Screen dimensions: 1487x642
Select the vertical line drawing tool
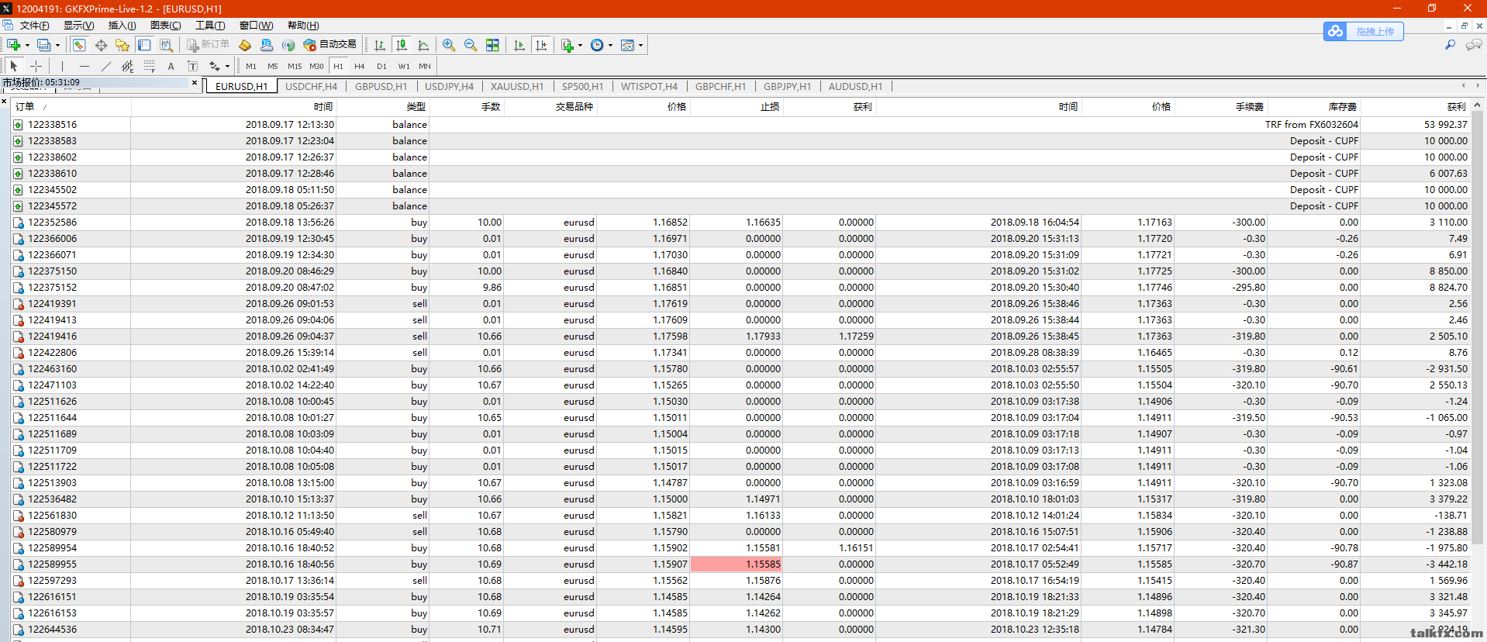click(63, 66)
